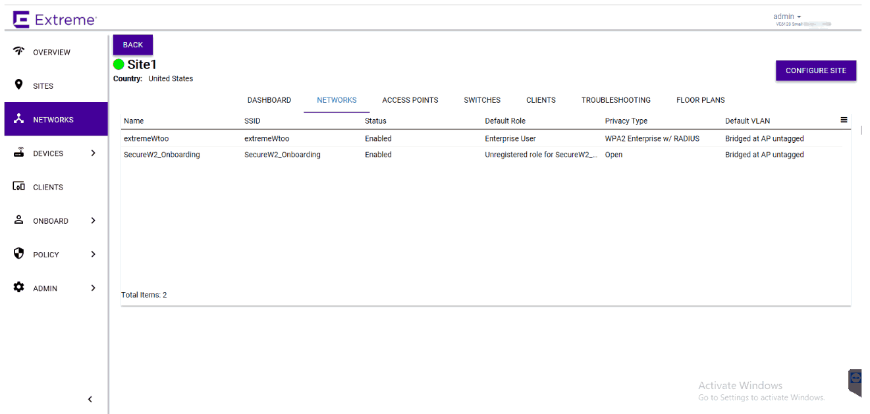
Task: Click the Devices router icon
Action: click(x=19, y=153)
